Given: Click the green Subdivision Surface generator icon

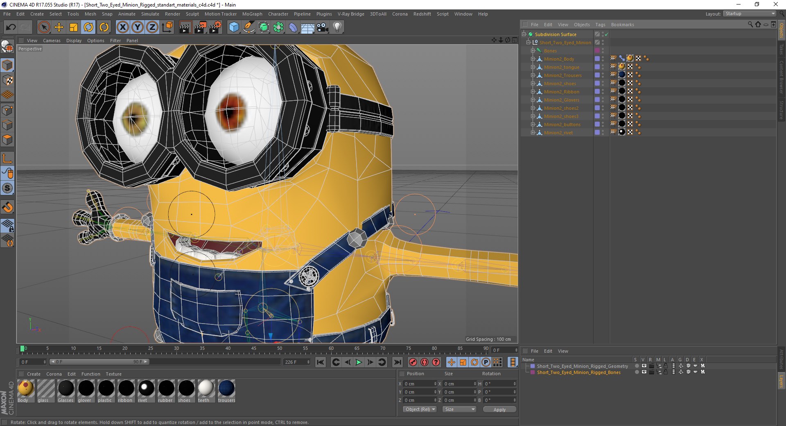Looking at the screenshot, I should coord(264,27).
